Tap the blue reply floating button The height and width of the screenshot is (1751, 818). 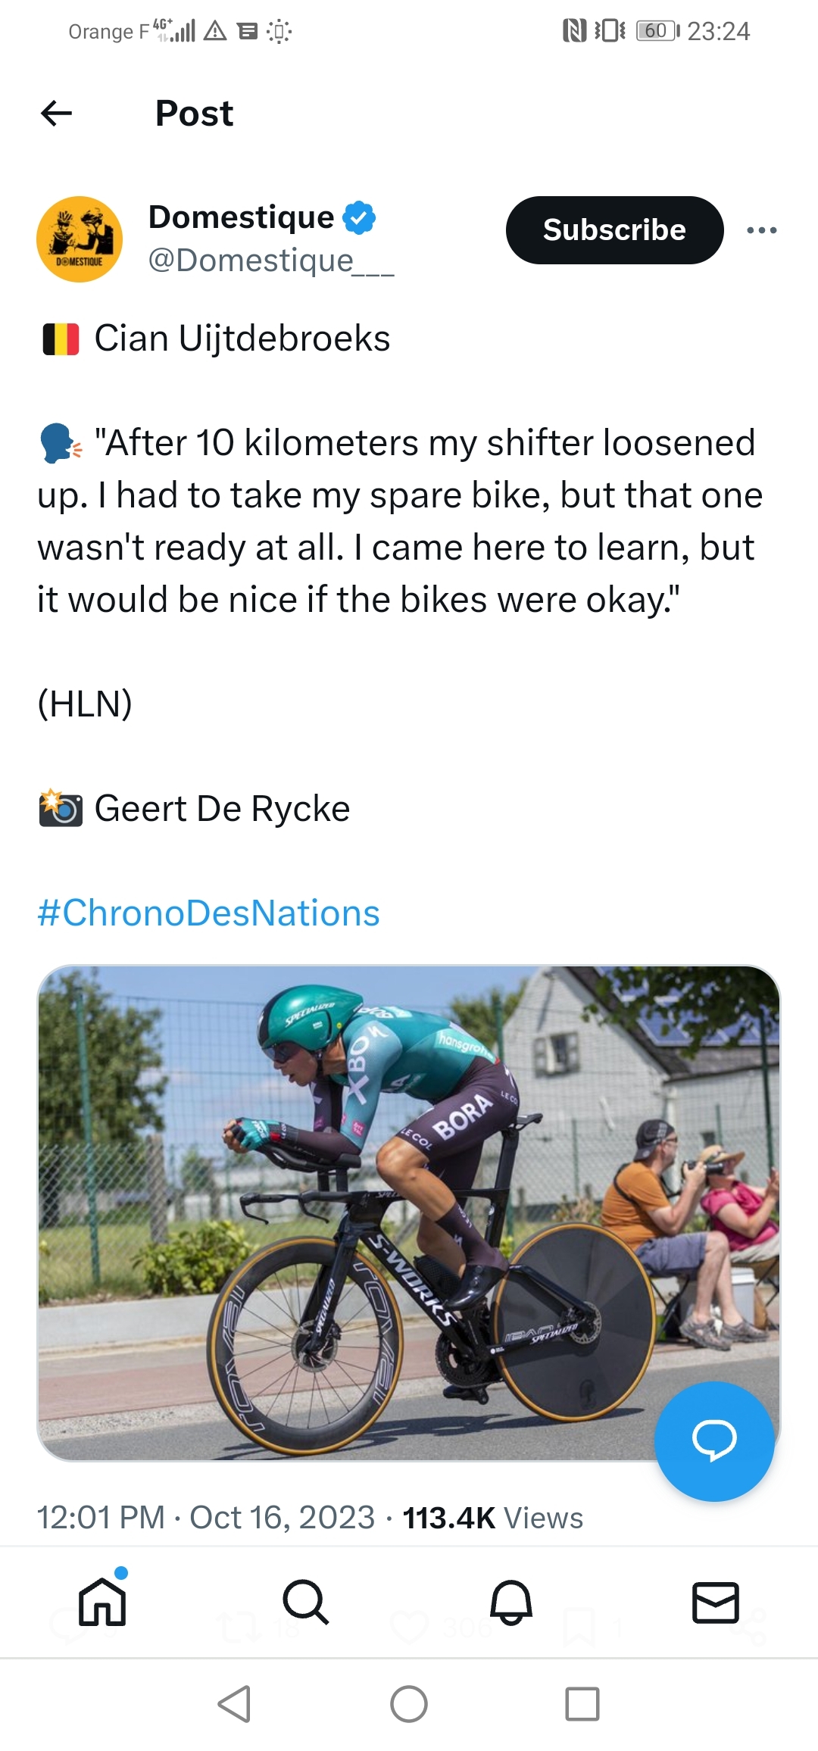click(714, 1440)
